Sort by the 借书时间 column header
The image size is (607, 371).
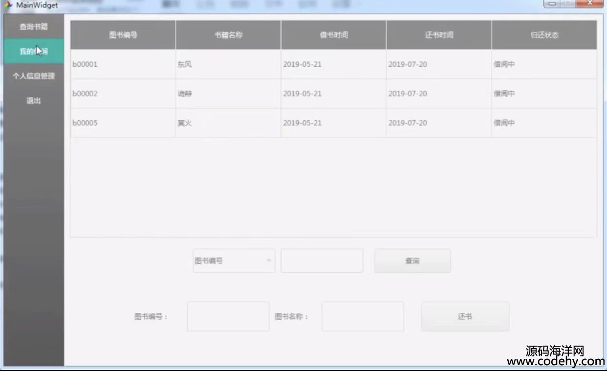[334, 35]
